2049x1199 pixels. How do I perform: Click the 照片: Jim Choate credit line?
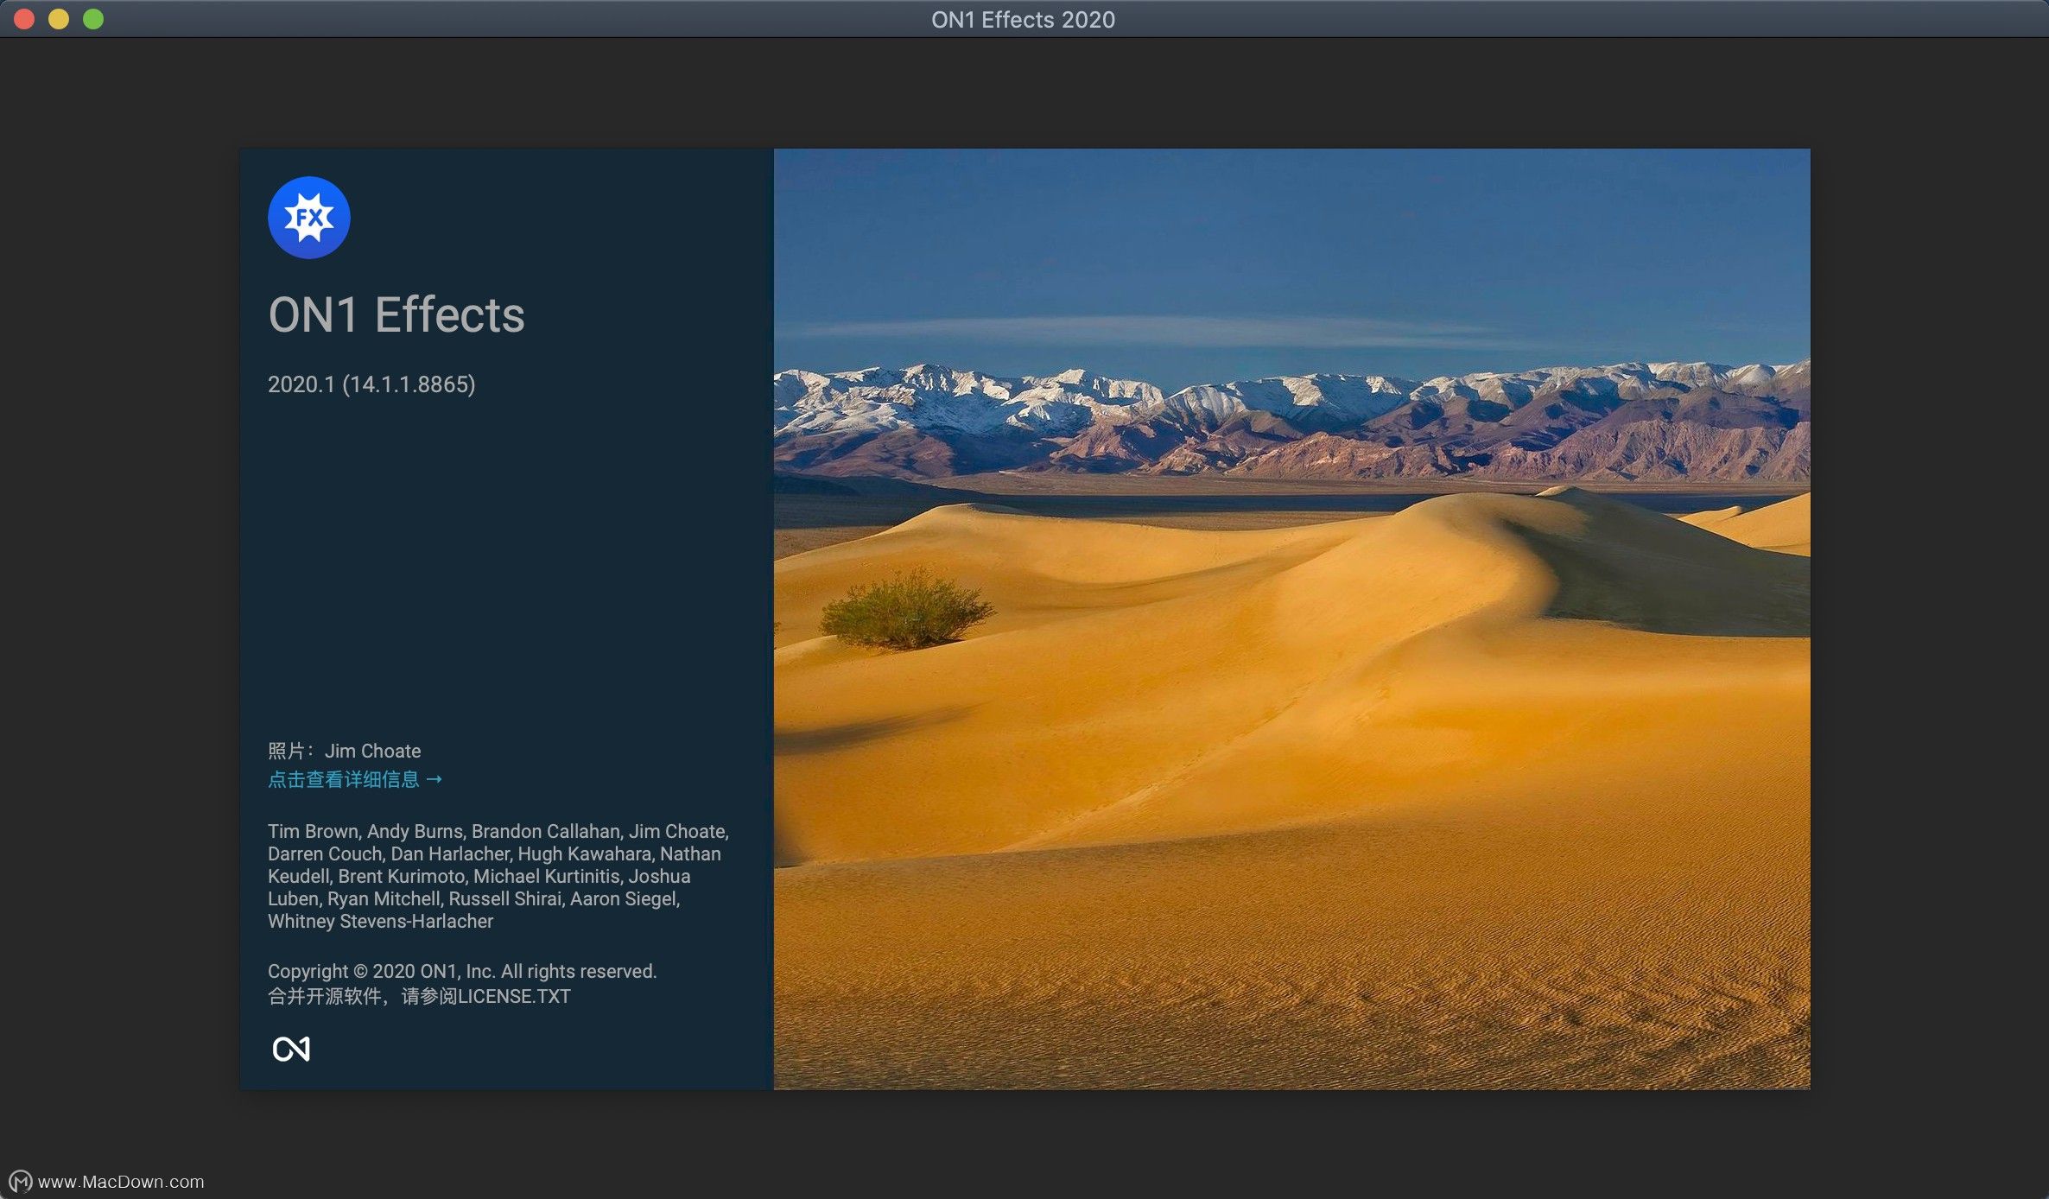(344, 751)
